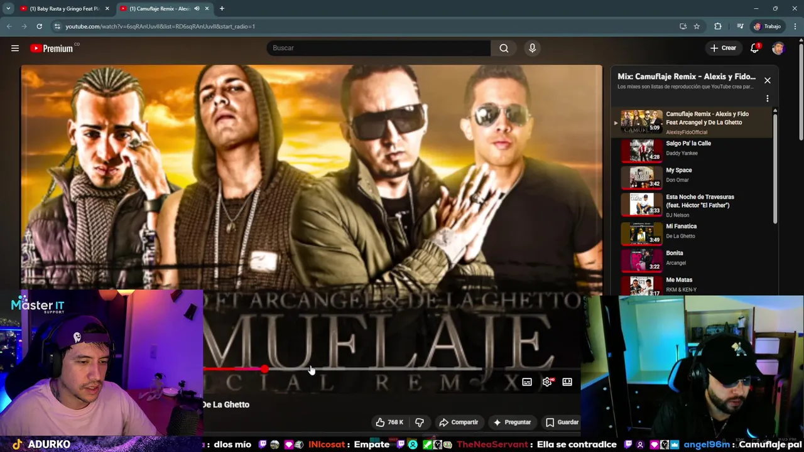Mute audio on the Camuflaje Remix tab
The height and width of the screenshot is (452, 804).
click(x=197, y=9)
